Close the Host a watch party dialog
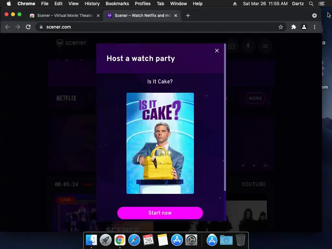Image resolution: width=332 pixels, height=249 pixels. pos(217,51)
